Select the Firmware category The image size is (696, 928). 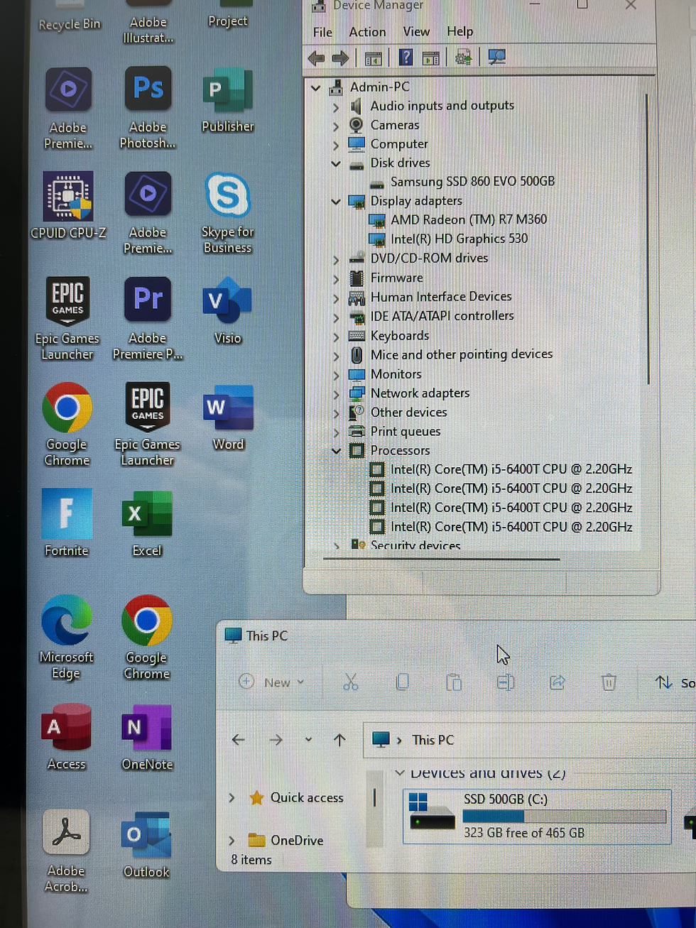(x=396, y=278)
